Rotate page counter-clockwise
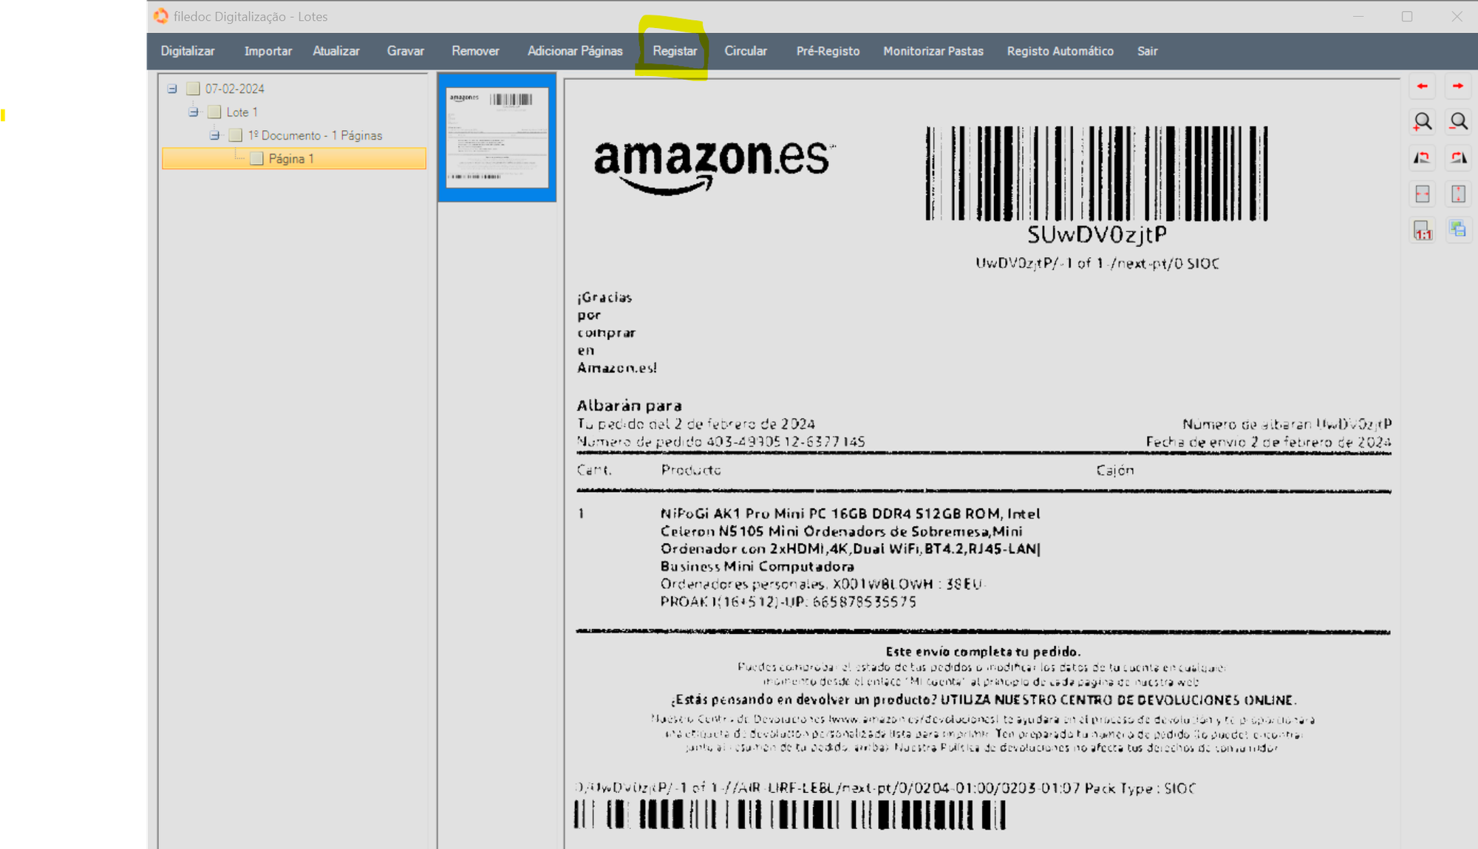The height and width of the screenshot is (849, 1478). pyautogui.click(x=1422, y=157)
